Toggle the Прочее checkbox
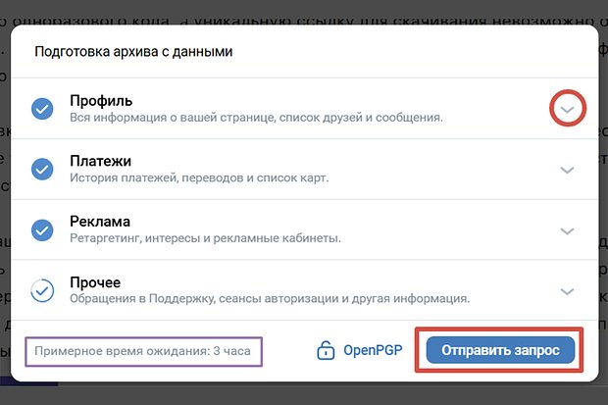608x405 pixels. 42,290
